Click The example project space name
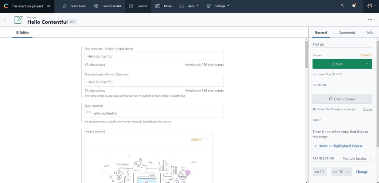 pyautogui.click(x=27, y=6)
